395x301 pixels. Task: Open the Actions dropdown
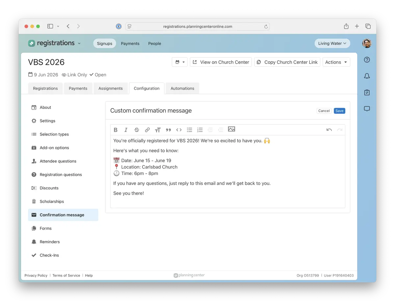336,62
